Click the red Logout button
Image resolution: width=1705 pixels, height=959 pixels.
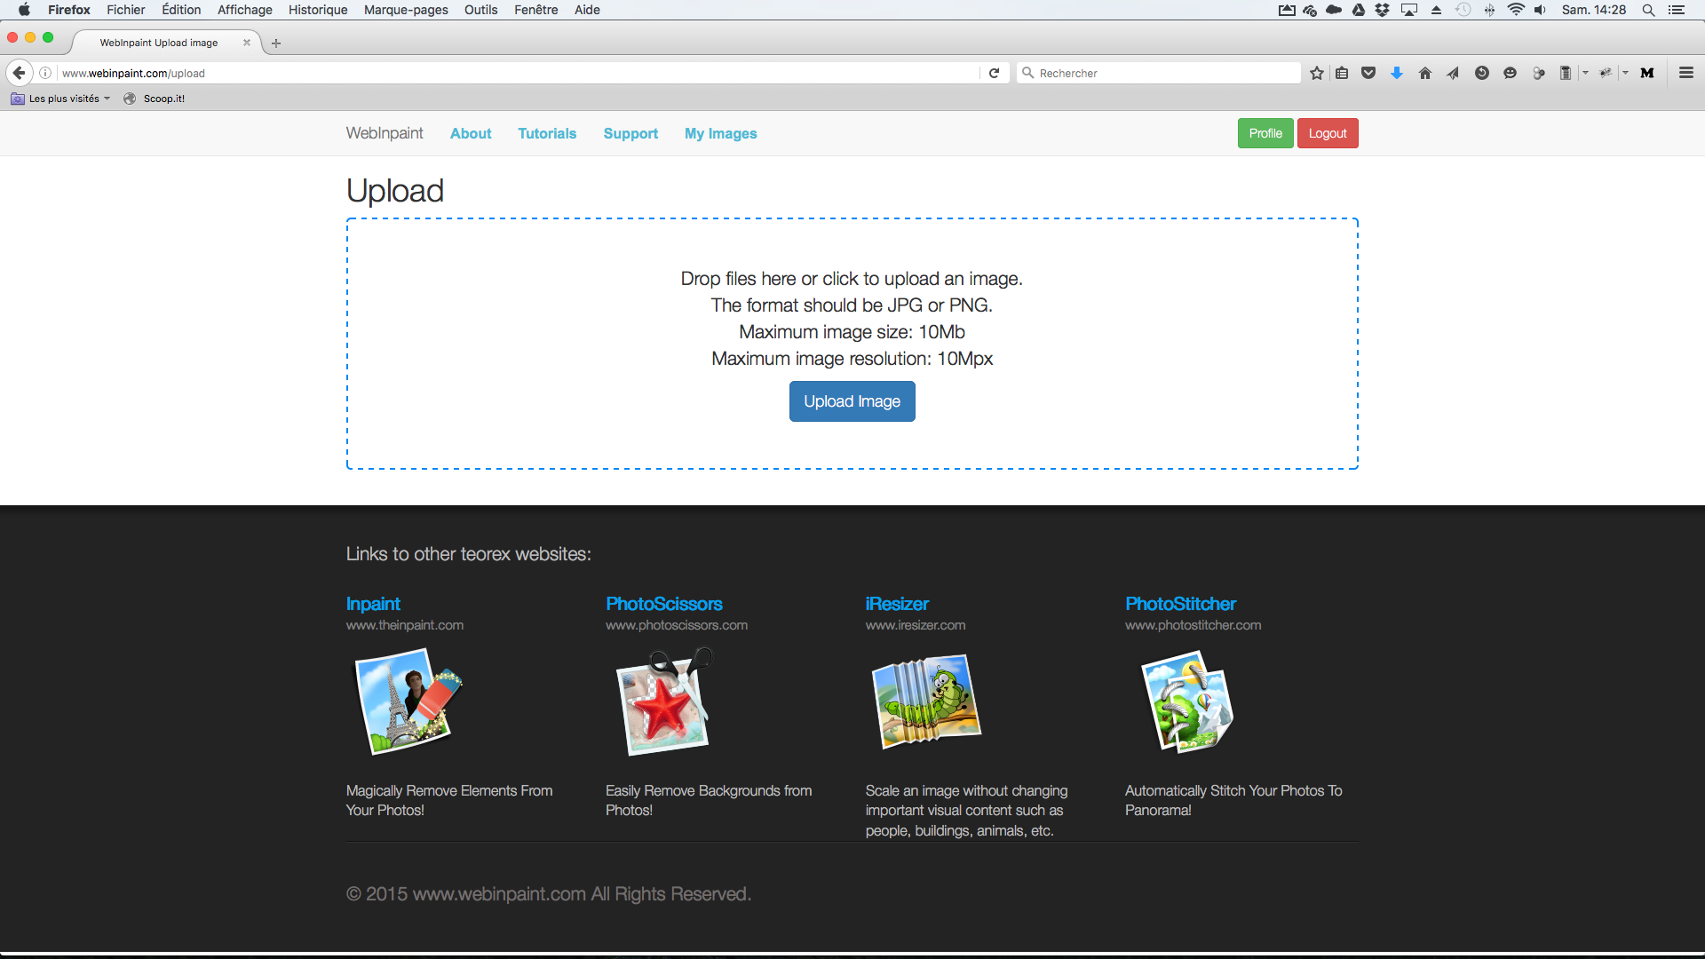pos(1328,133)
